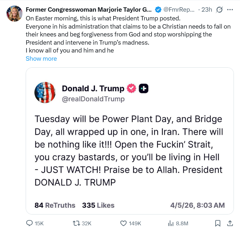Share the post via upload icon
Image resolution: width=240 pixels, height=232 pixels.
tap(230, 223)
